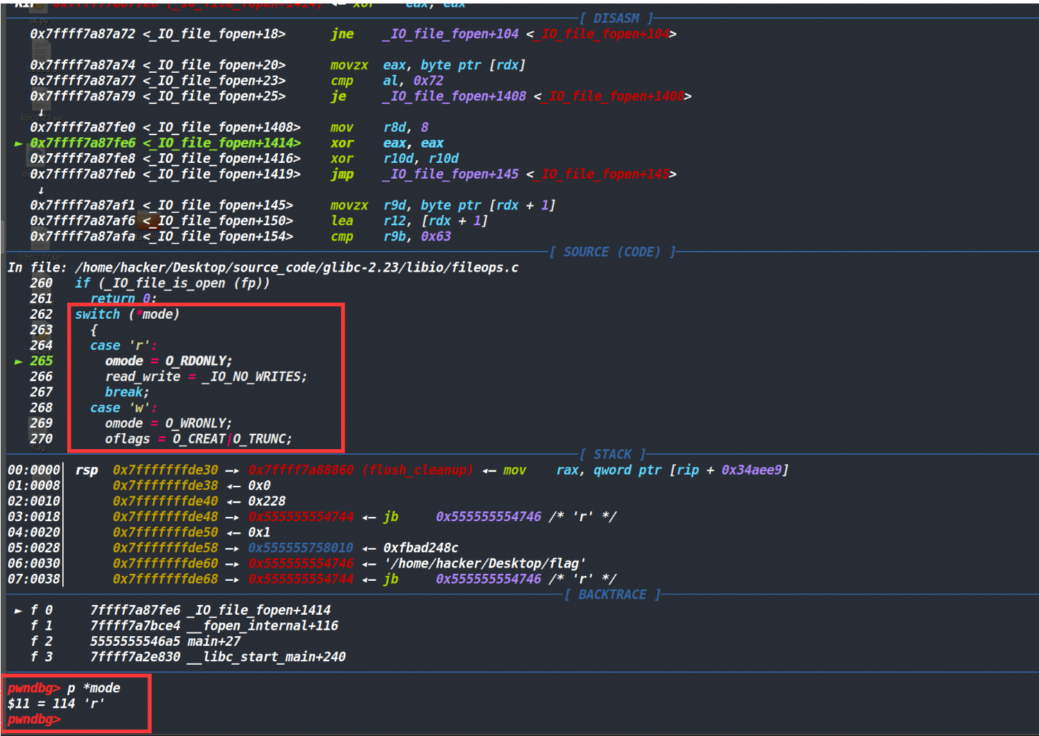
Task: Click the STACK section header
Action: click(x=612, y=455)
